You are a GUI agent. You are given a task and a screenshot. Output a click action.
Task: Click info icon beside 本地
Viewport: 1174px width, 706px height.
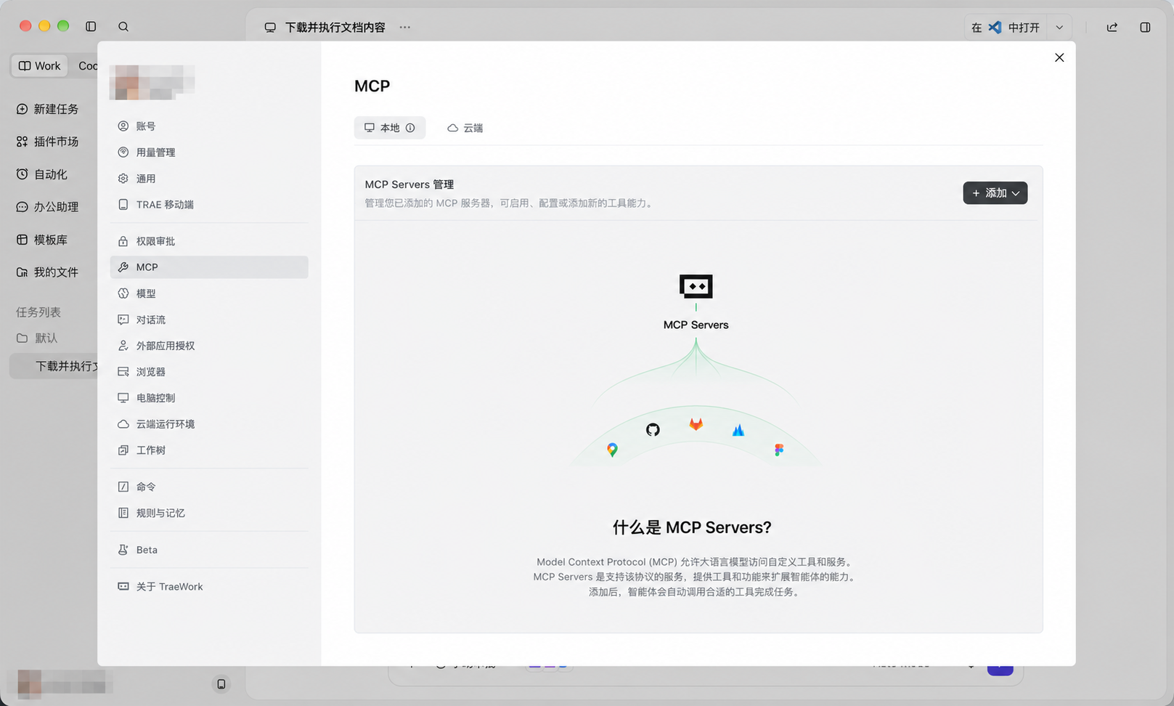(x=410, y=128)
